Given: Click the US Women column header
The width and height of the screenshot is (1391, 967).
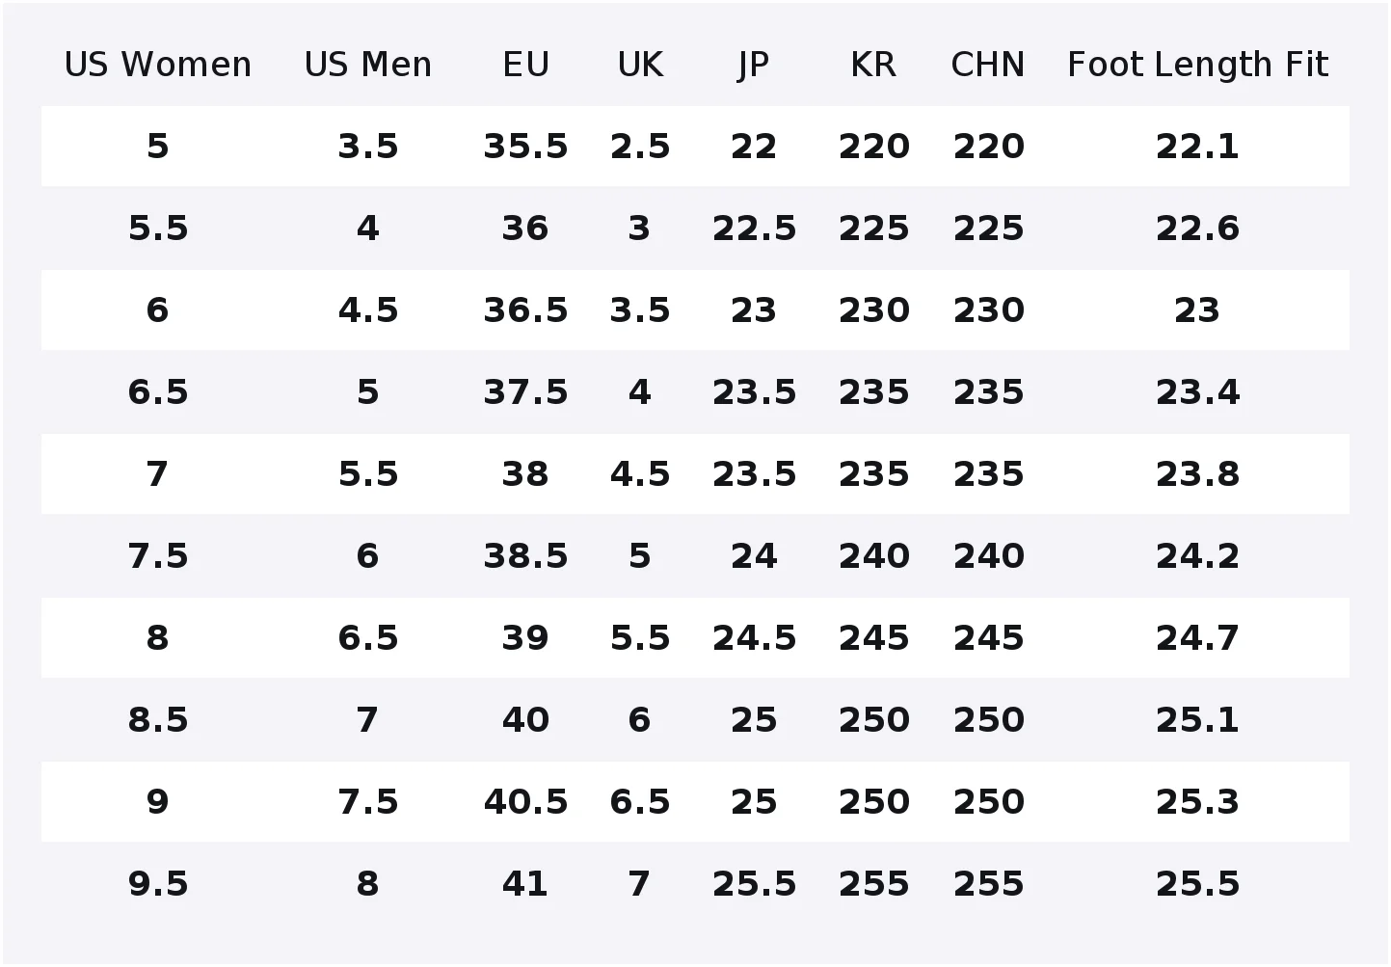Looking at the screenshot, I should click(x=158, y=65).
